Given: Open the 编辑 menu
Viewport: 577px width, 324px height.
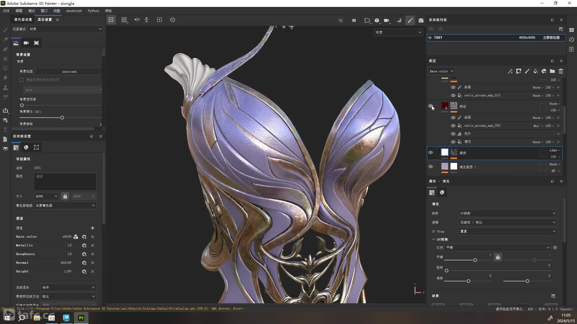Looking at the screenshot, I should pos(19,11).
